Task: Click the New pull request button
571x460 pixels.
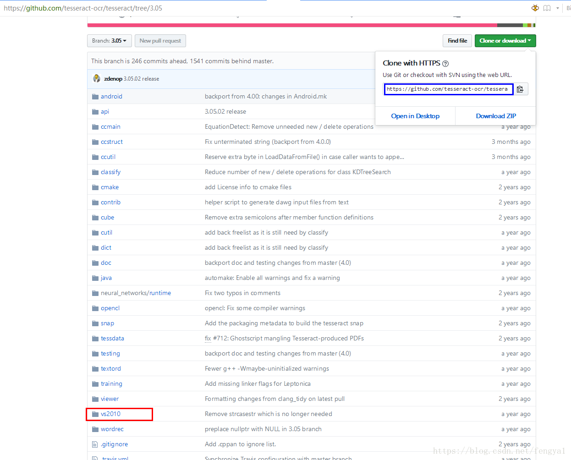Action: point(160,41)
